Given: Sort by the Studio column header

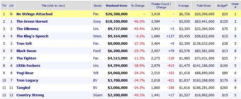Looking at the screenshot, I should [x=98, y=6].
